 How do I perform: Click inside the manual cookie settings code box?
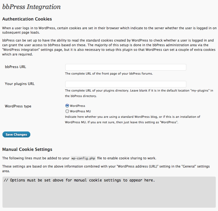[x=109, y=192]
